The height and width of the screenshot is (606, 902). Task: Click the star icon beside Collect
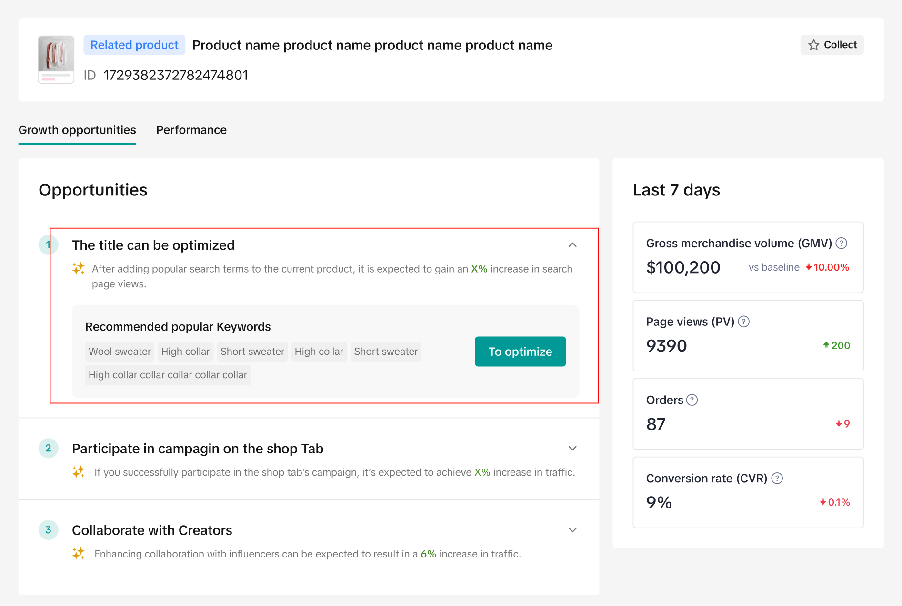pos(813,45)
